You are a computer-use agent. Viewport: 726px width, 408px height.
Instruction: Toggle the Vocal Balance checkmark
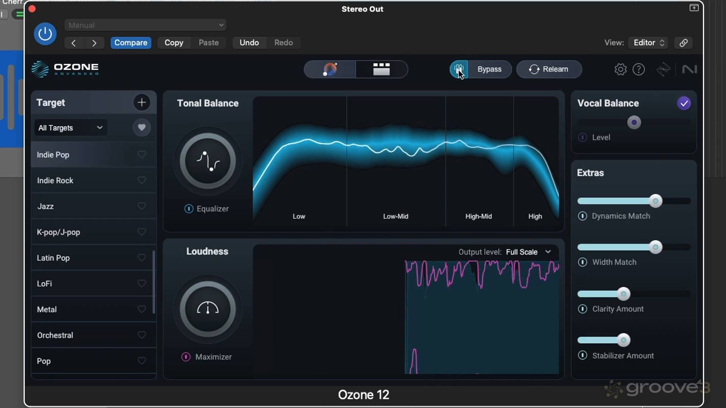pos(684,103)
